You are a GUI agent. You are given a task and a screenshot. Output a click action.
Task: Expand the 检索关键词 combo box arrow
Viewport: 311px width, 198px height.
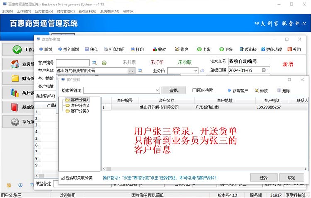click(157, 90)
